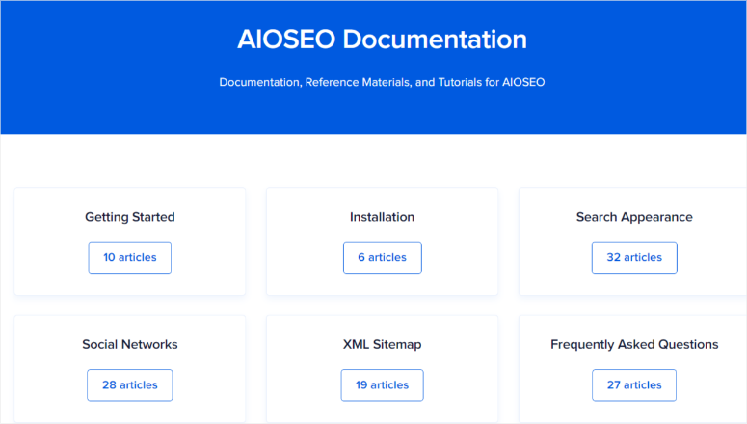Open the 19 articles button under XML Sitemap
747x424 pixels.
click(382, 384)
